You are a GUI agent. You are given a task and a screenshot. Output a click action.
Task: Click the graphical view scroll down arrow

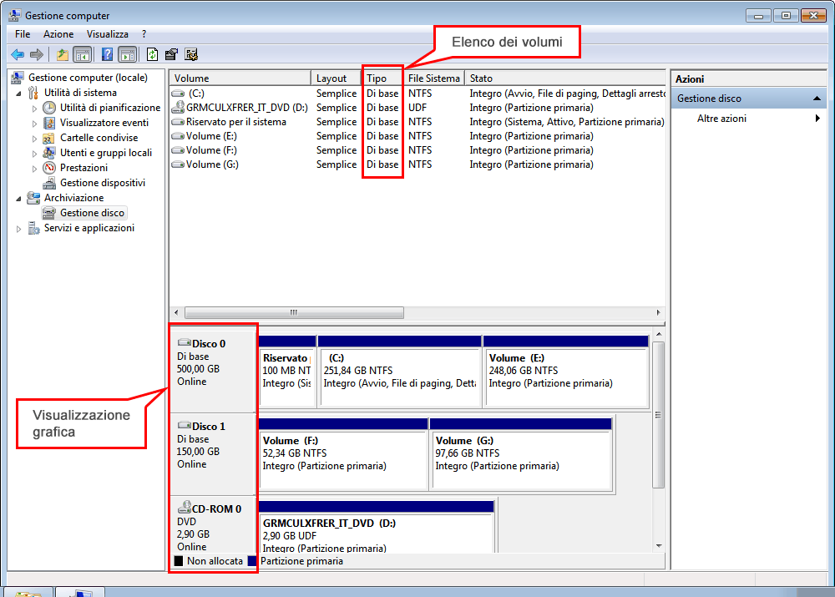click(659, 546)
